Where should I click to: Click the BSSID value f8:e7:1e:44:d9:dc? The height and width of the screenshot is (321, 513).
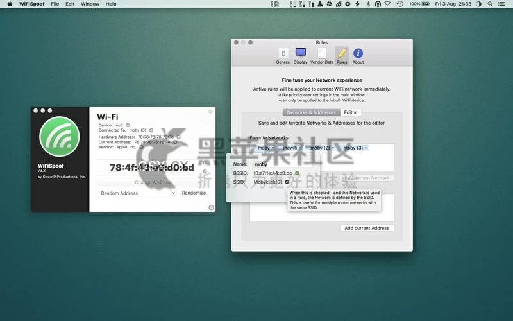coord(273,173)
